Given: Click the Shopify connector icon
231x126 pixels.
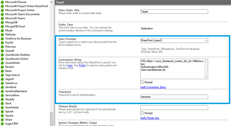Looking at the screenshot, I should point(2,99).
